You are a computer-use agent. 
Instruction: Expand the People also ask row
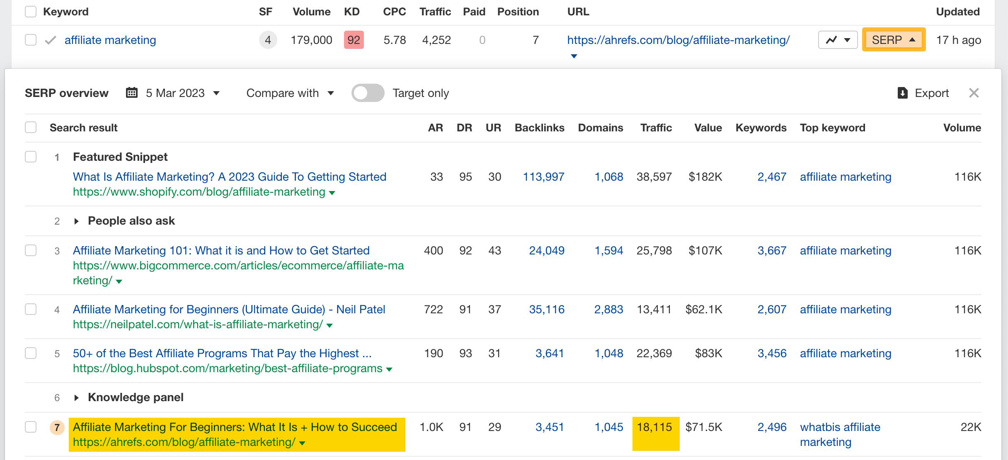[76, 221]
